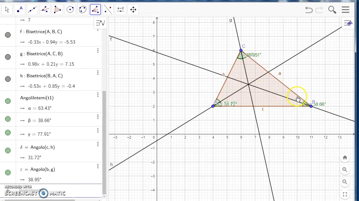Toggle visibility of angle α
The height and width of the screenshot is (201, 359).
8,101
